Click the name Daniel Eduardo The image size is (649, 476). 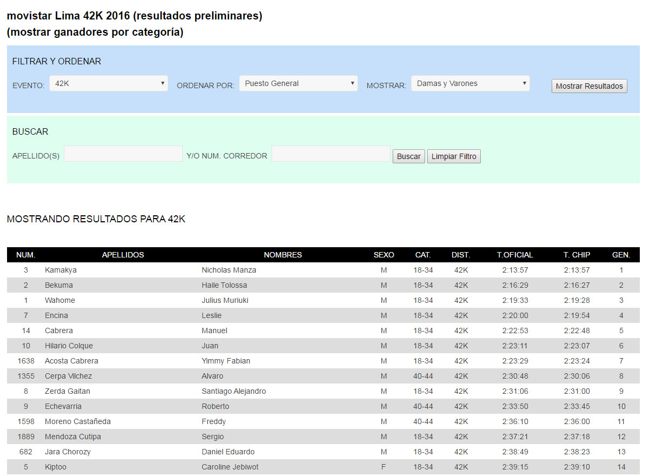pyautogui.click(x=228, y=452)
